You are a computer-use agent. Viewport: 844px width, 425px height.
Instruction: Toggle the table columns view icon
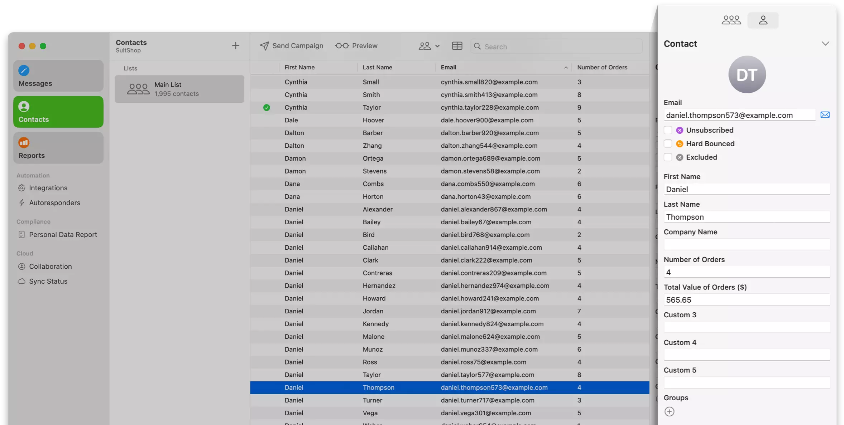457,46
